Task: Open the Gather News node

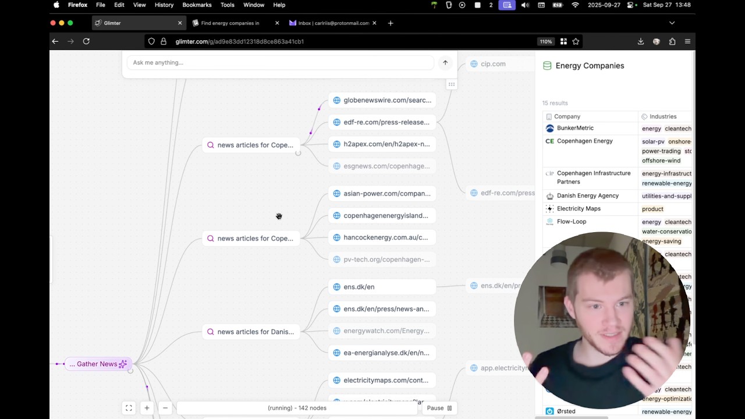Action: coord(98,364)
